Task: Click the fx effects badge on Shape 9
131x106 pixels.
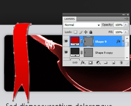Action: click(118, 41)
